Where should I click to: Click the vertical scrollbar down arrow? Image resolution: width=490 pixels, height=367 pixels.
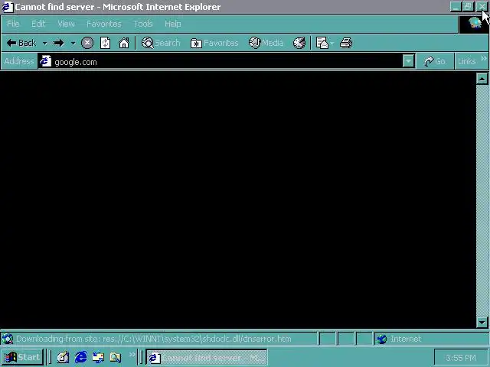coord(482,322)
